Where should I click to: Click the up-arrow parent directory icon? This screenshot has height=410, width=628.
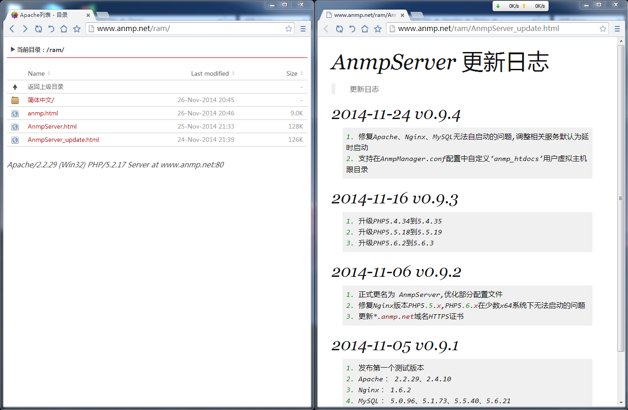point(15,87)
